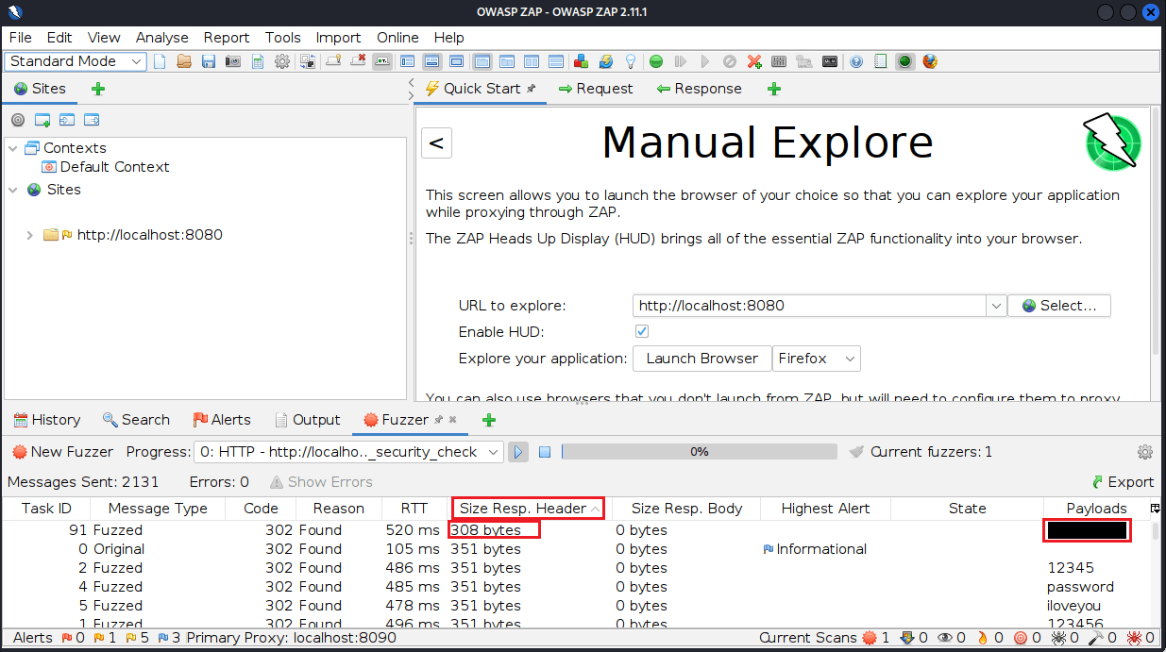This screenshot has height=652, width=1166.
Task: Take a session snapshot with camera icon
Action: [232, 61]
